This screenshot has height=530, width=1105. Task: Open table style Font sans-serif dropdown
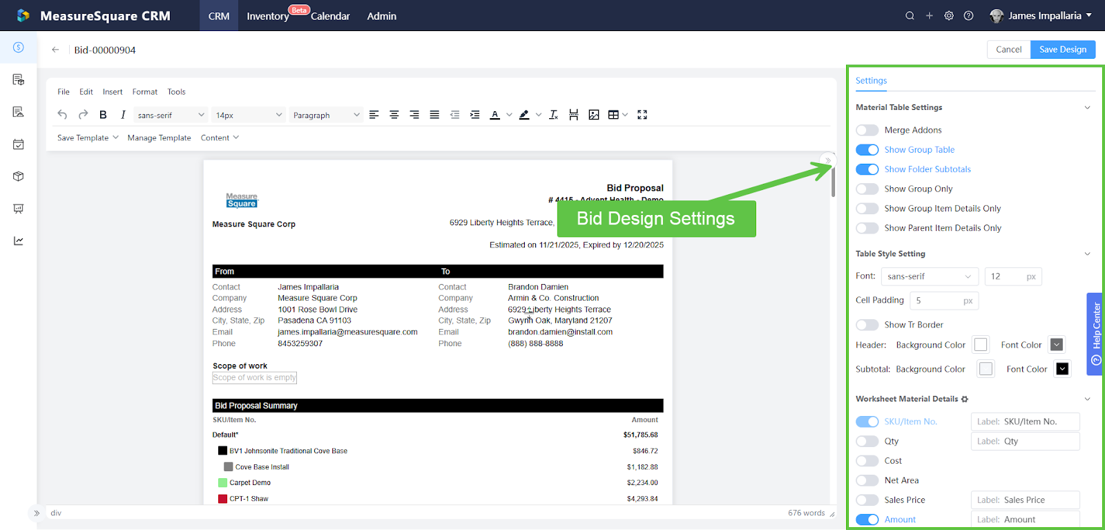(x=930, y=276)
